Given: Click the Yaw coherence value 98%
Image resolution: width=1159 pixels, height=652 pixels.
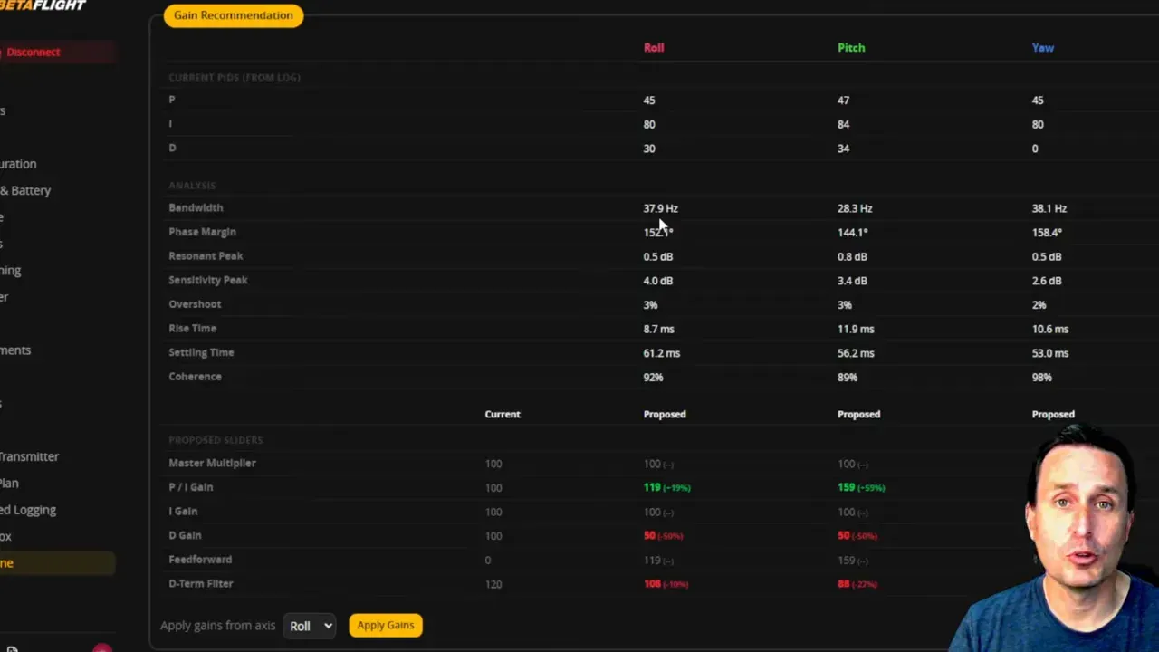Looking at the screenshot, I should (x=1041, y=377).
